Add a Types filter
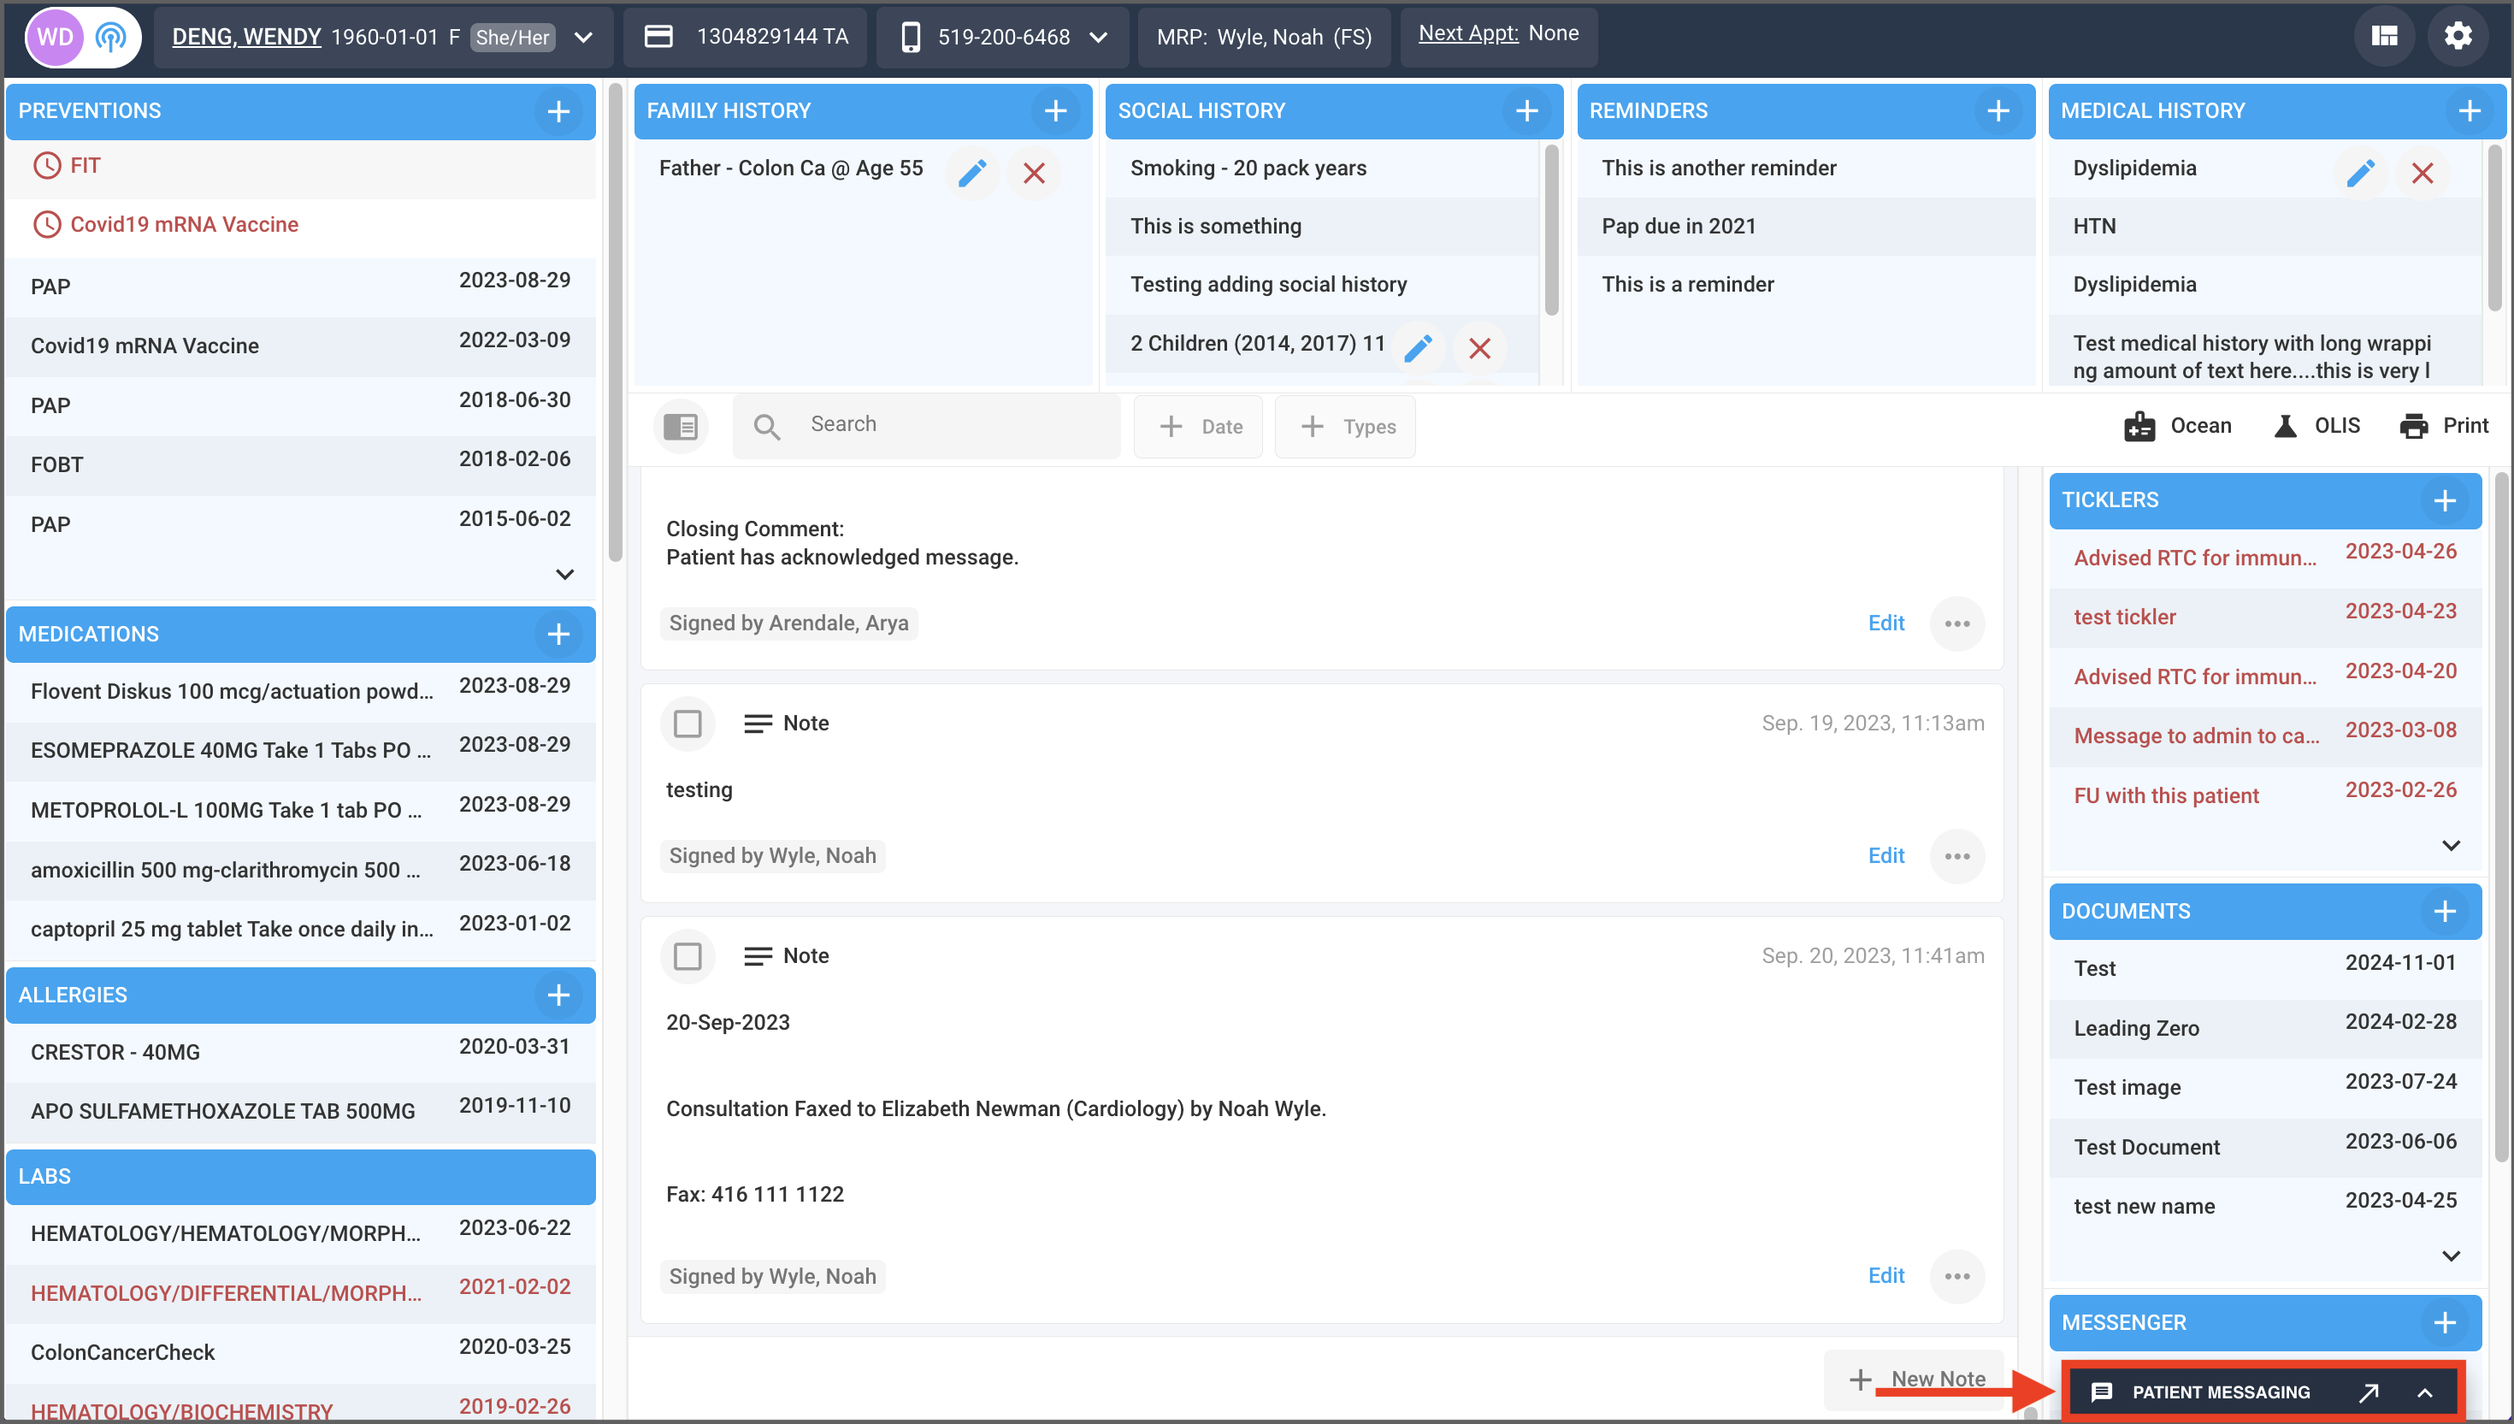The image size is (2514, 1424). [1345, 425]
